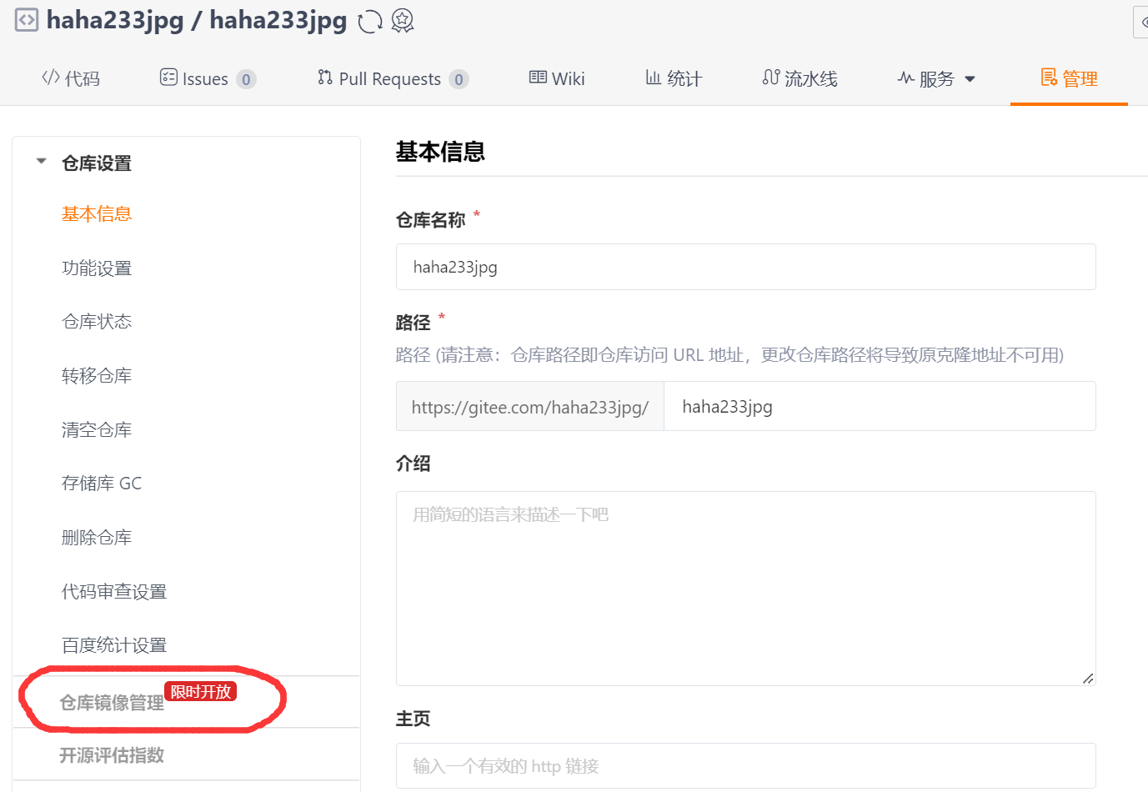
Task: Open 转移仓库 in the sidebar
Action: point(97,376)
